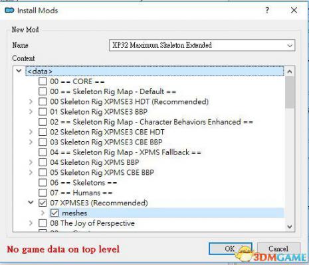Check the 07 == Humans == checkbox
The image size is (309, 265).
click(x=43, y=193)
